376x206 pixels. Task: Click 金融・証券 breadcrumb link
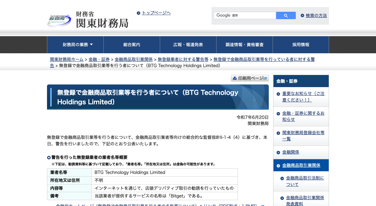(x=99, y=59)
